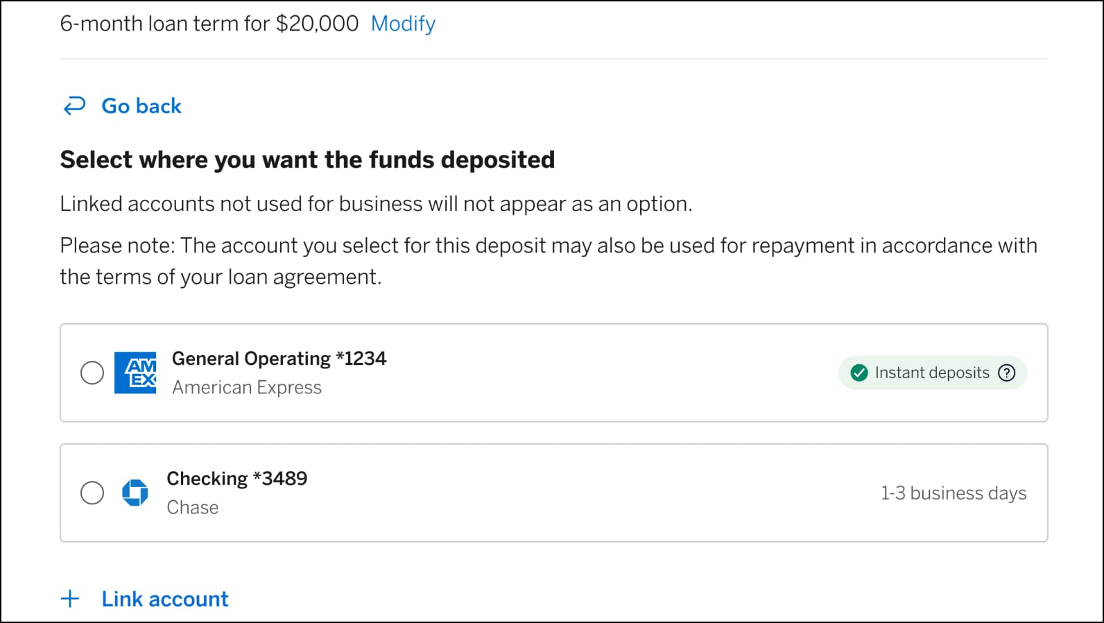Click the Chase bank logo
Screen dimensions: 1104x623
[x=135, y=493]
